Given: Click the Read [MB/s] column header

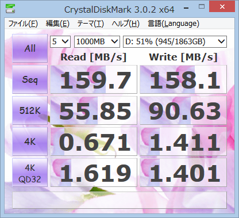Looking at the screenshot, I should point(94,57).
